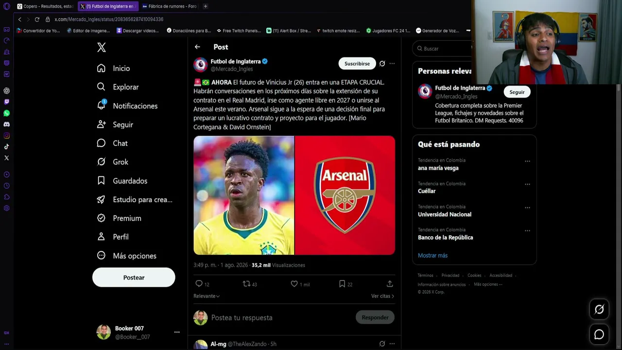
Task: Repost the Futbol de Inglaterra post
Action: point(246,284)
